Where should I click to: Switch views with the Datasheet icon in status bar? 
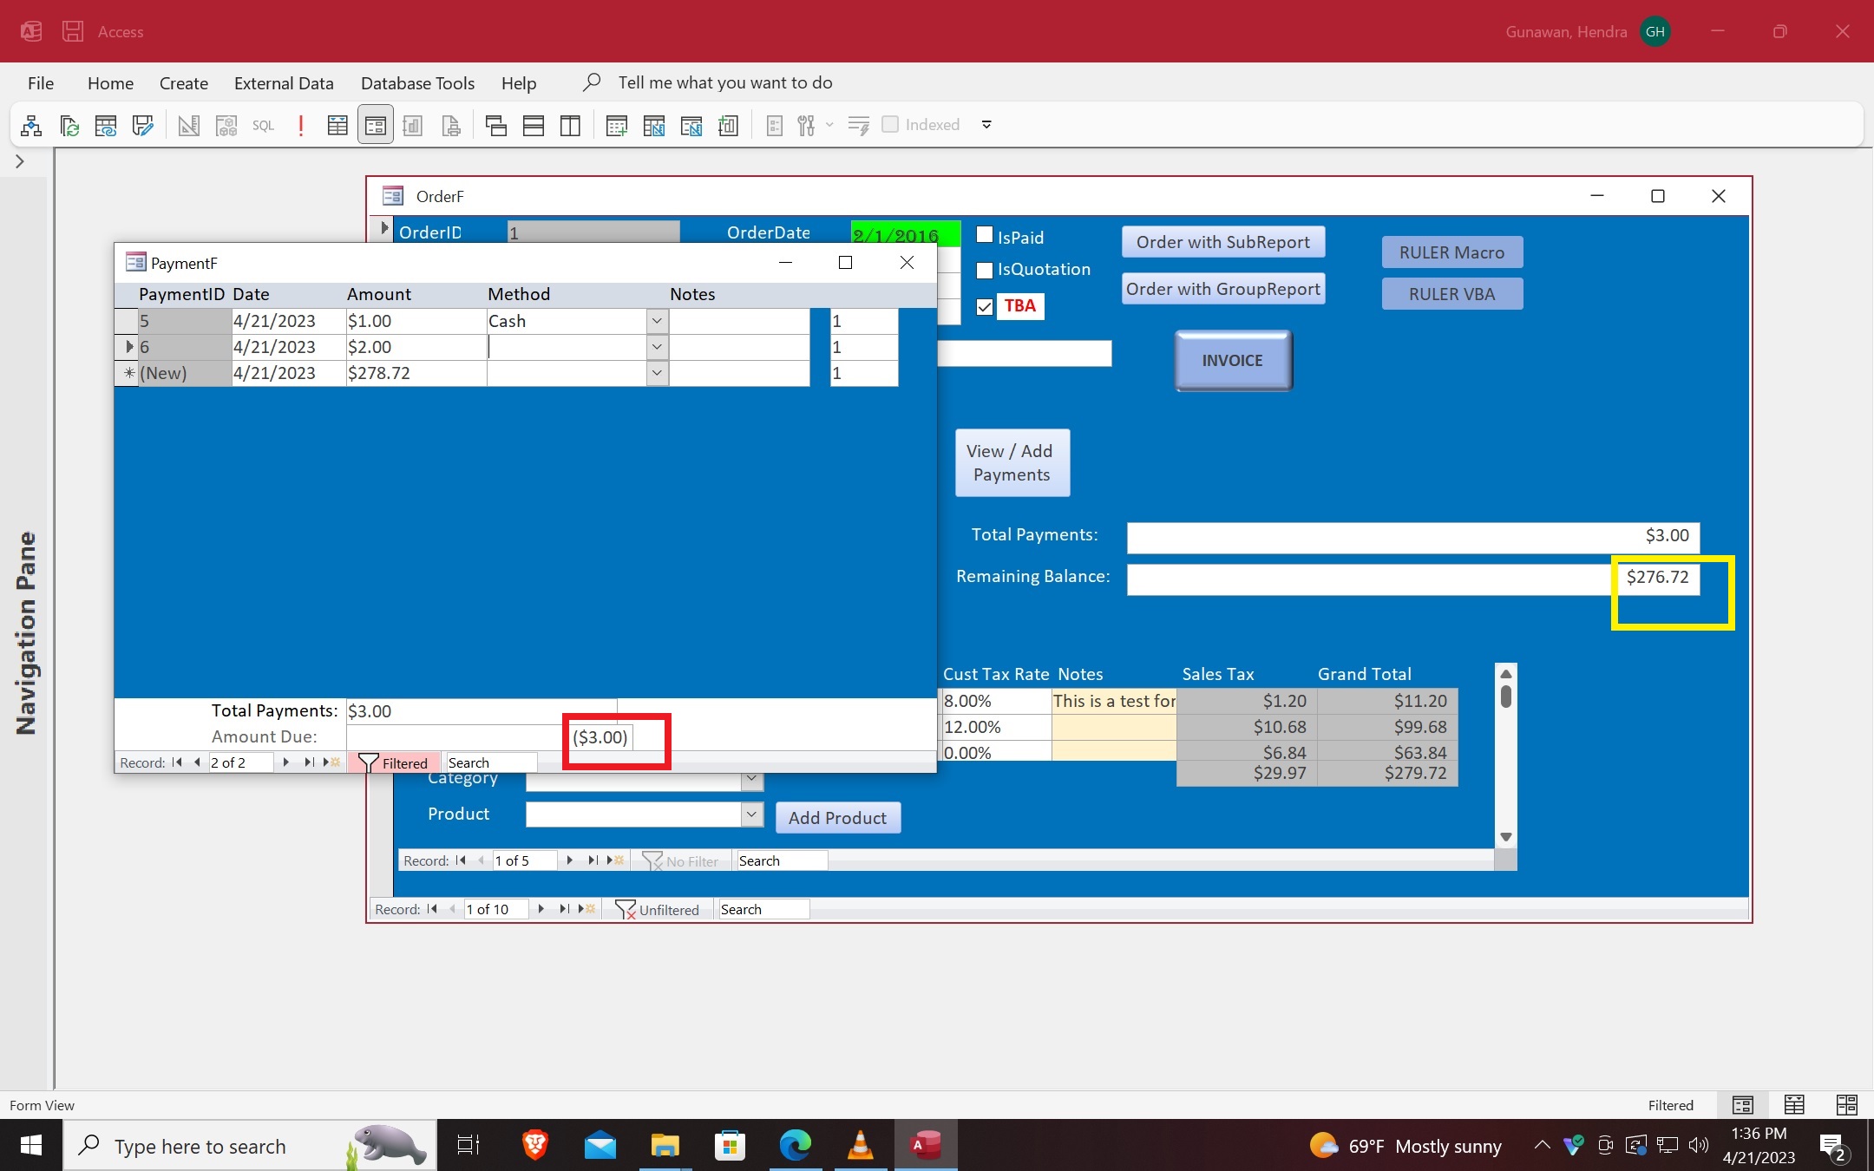pos(1794,1105)
